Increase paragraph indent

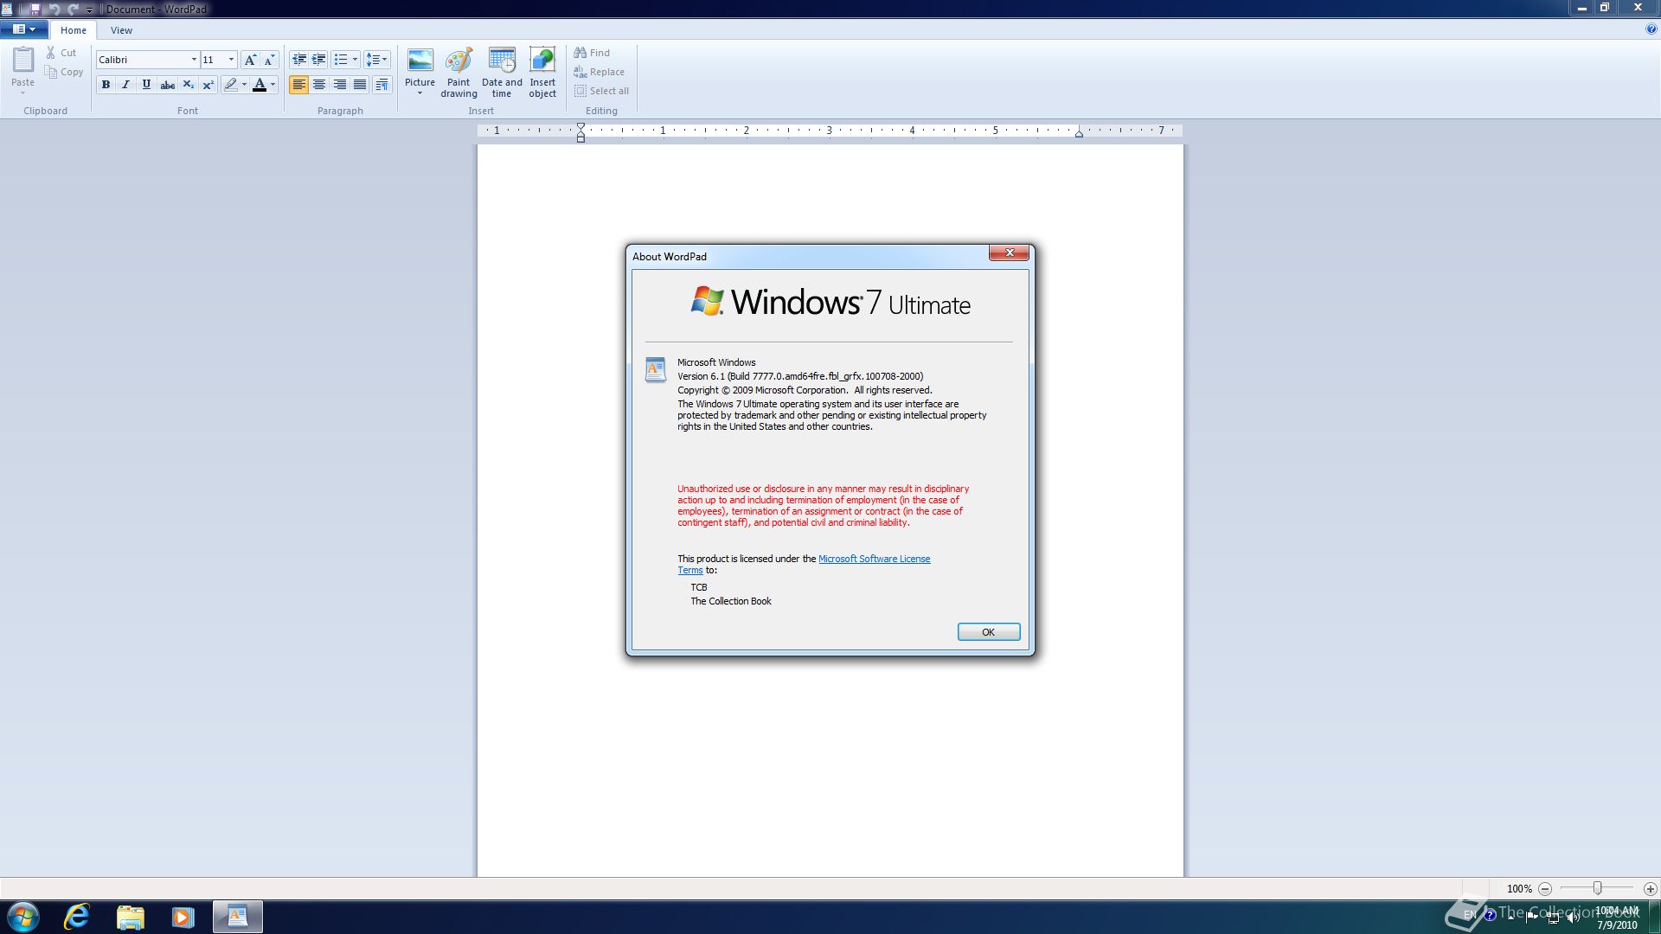(319, 60)
